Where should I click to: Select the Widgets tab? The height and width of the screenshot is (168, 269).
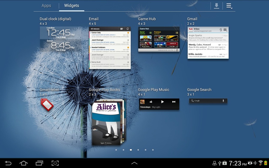(71, 6)
